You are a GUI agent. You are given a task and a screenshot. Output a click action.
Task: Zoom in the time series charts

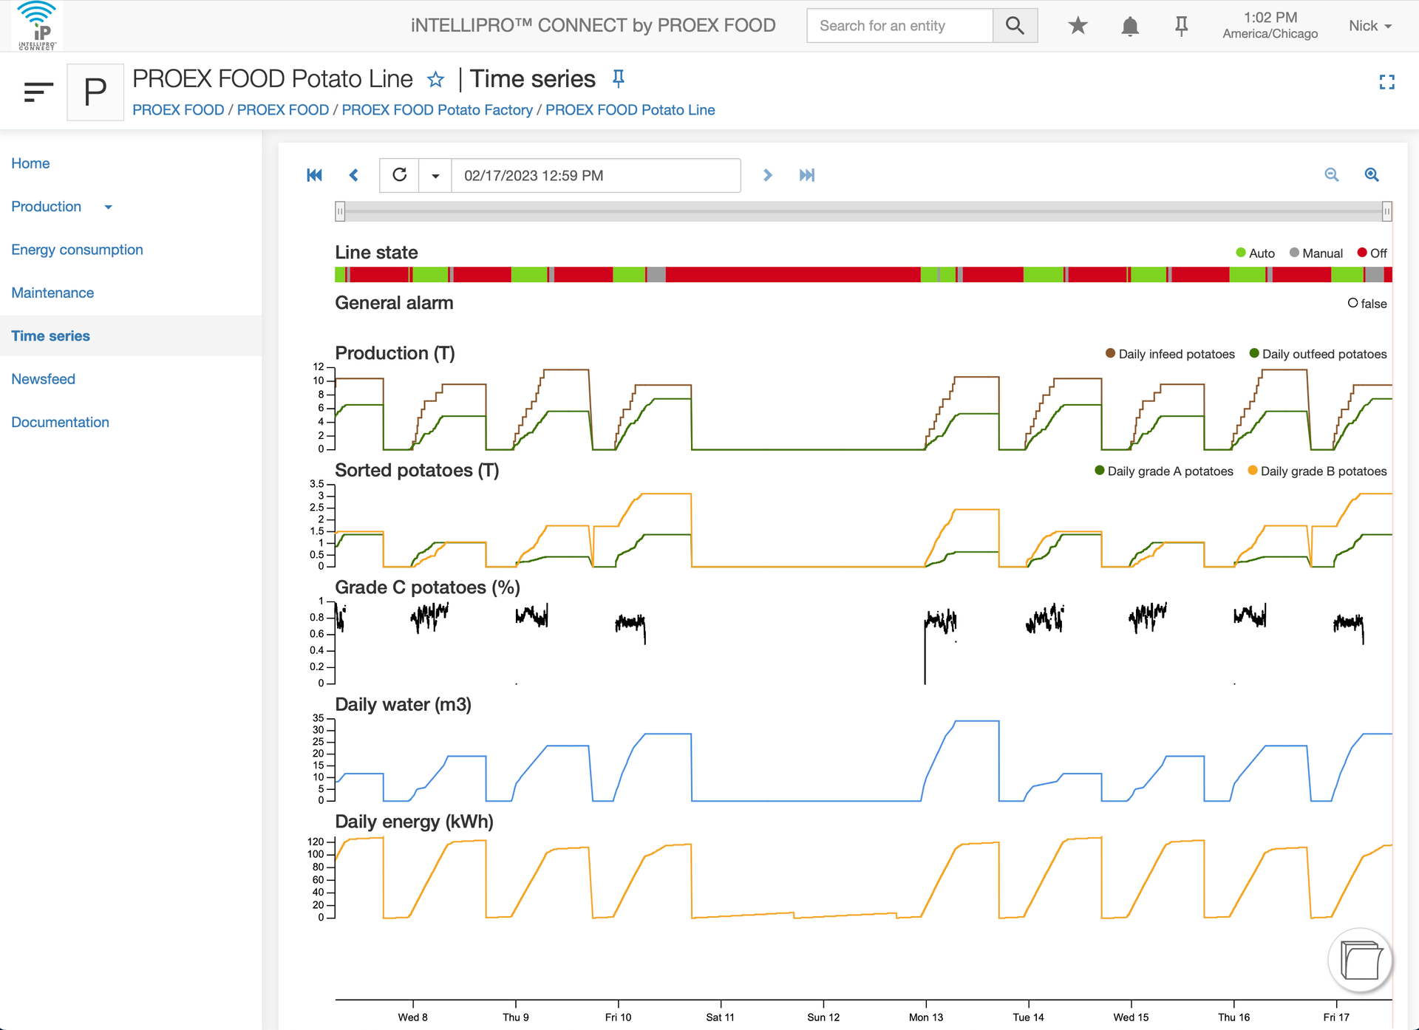(1372, 174)
